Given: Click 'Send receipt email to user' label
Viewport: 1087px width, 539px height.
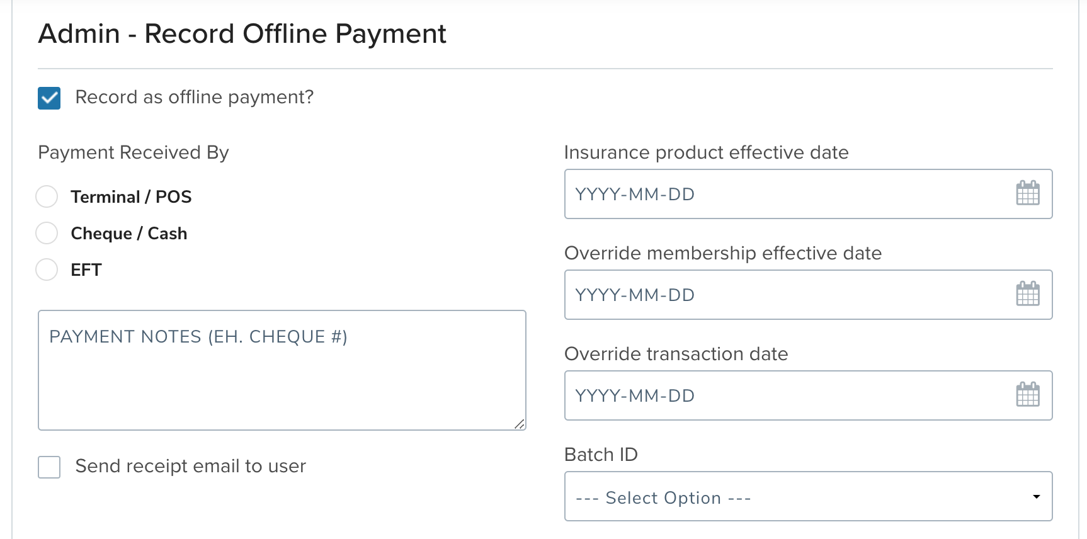Looking at the screenshot, I should click(190, 466).
